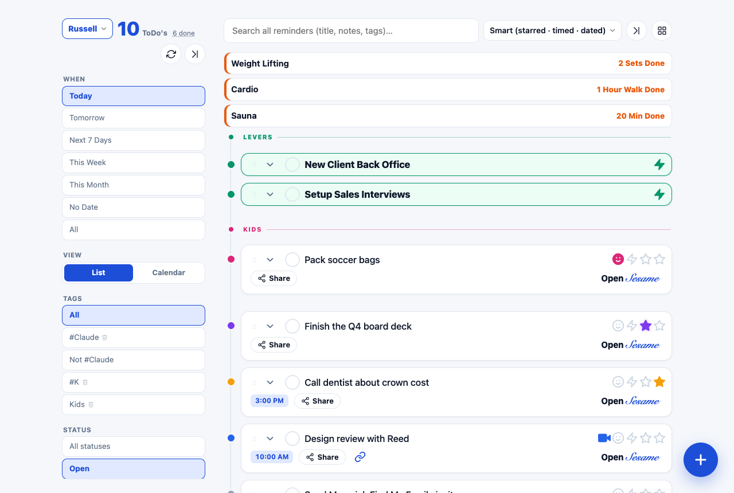Image resolution: width=734 pixels, height=493 pixels.
Task: Open Sesame for Call dentist about crown cost
Action: click(x=630, y=401)
